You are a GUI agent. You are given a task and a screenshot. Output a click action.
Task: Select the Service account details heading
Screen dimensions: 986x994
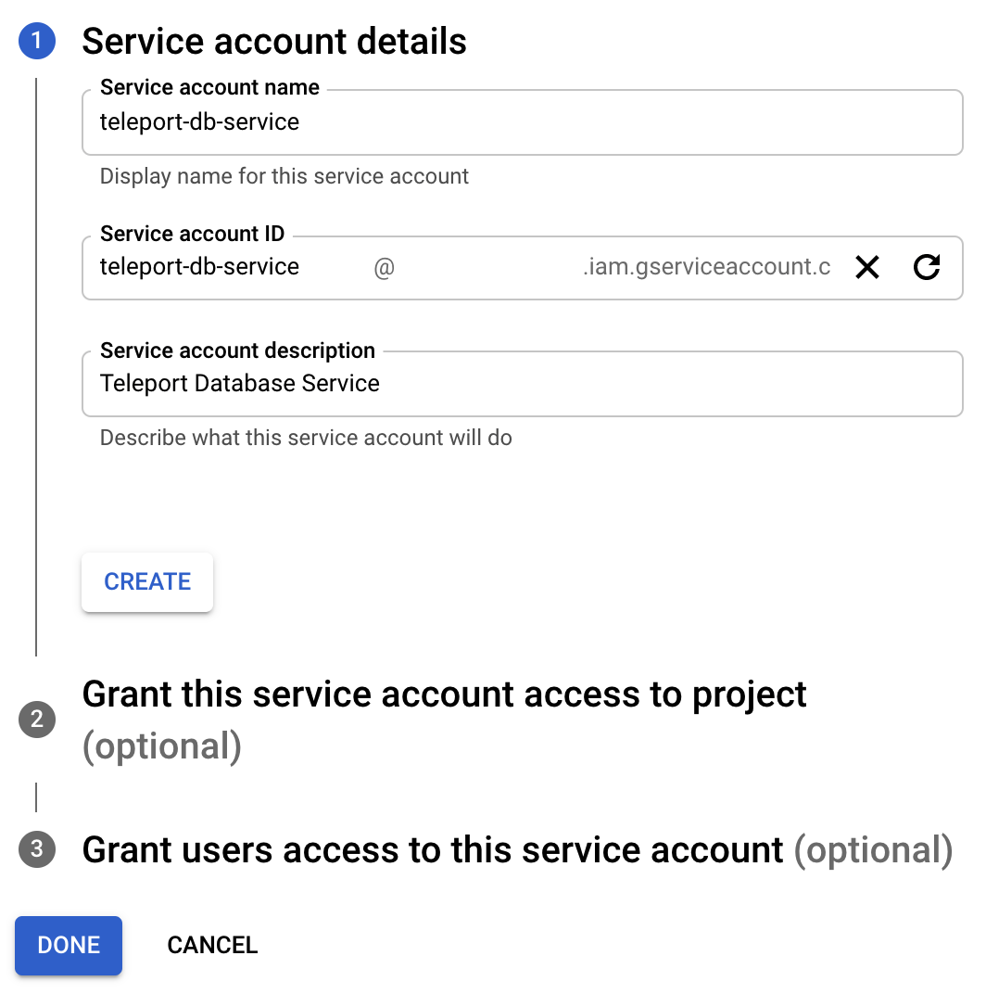coord(275,41)
